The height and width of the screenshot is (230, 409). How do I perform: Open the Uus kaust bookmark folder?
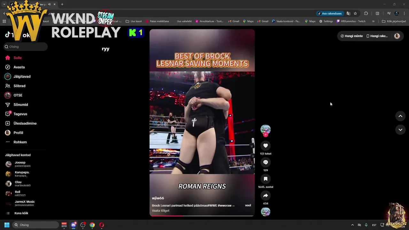(x=134, y=21)
